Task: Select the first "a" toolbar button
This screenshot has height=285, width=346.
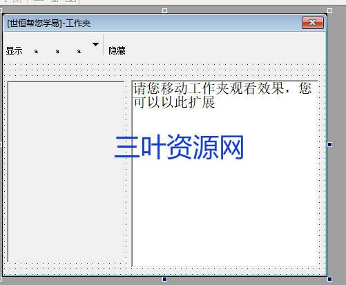Action: [x=36, y=51]
